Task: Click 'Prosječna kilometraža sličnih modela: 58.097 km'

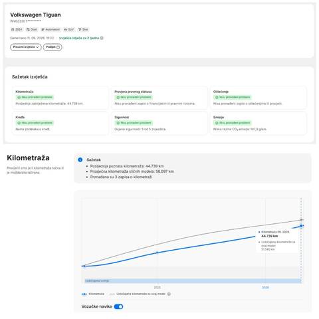Action: (132, 171)
